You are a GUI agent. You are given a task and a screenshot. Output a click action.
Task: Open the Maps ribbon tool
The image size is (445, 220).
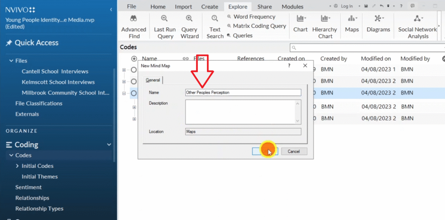pos(352,24)
